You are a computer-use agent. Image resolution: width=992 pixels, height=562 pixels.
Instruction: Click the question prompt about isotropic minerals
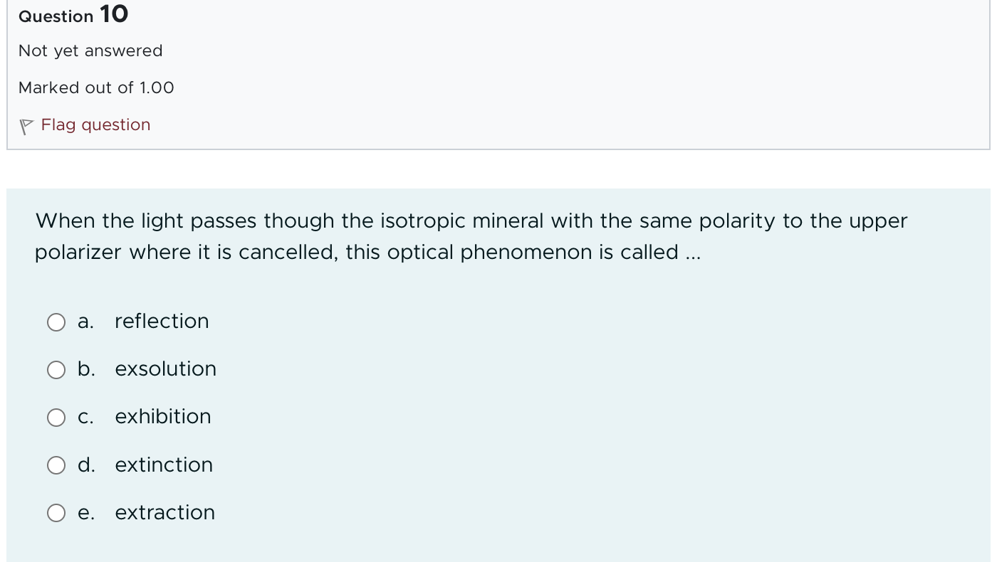click(471, 236)
